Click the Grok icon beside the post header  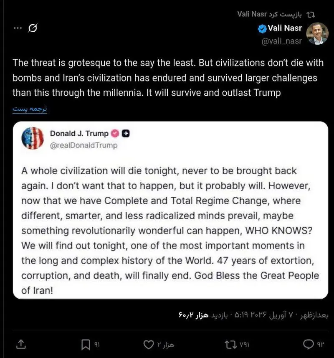[x=33, y=28]
